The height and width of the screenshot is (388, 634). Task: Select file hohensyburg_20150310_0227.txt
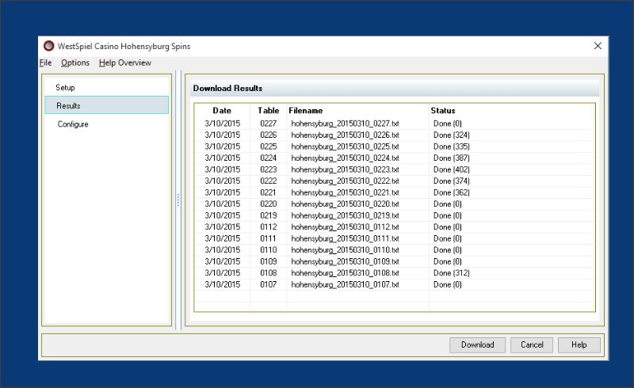click(x=345, y=124)
